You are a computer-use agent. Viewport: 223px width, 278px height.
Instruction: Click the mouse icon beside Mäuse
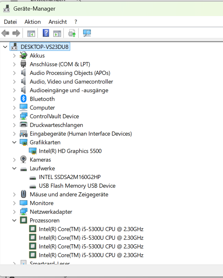[x=23, y=194]
